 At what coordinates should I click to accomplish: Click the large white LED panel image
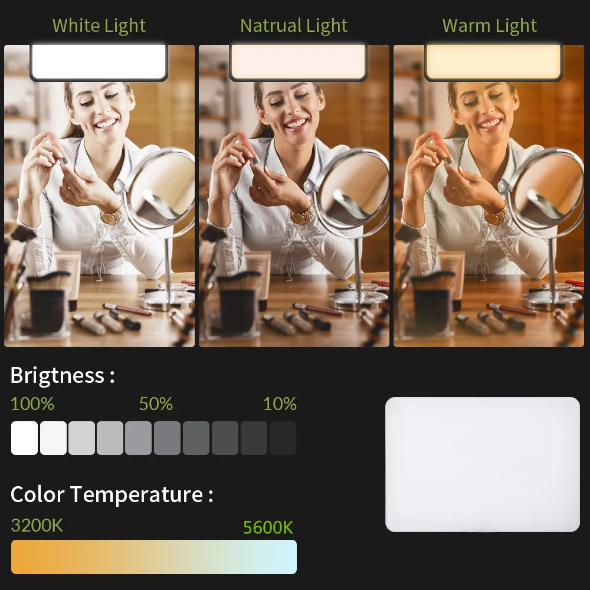click(483, 465)
